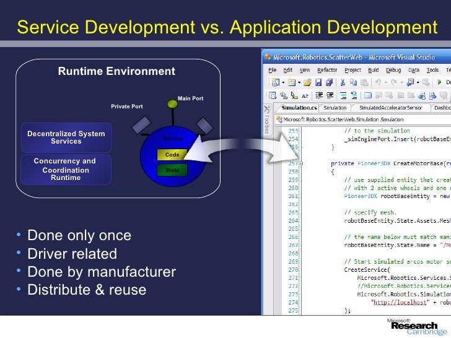Click the Open File folder icon
This screenshot has height=338, width=451.
307,82
